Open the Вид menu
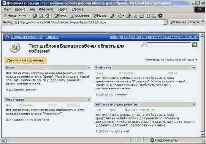206x144 pixels. tap(32, 9)
